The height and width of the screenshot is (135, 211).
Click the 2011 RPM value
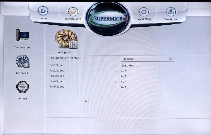128,66
